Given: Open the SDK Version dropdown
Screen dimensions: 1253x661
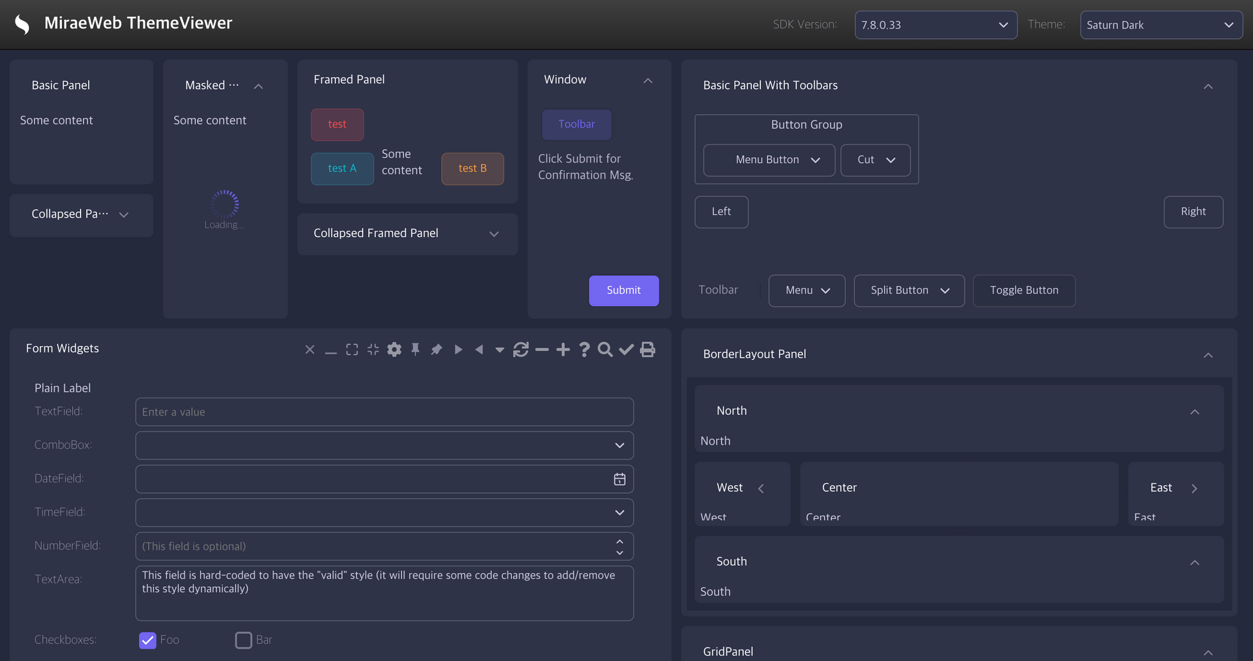Looking at the screenshot, I should (x=936, y=25).
